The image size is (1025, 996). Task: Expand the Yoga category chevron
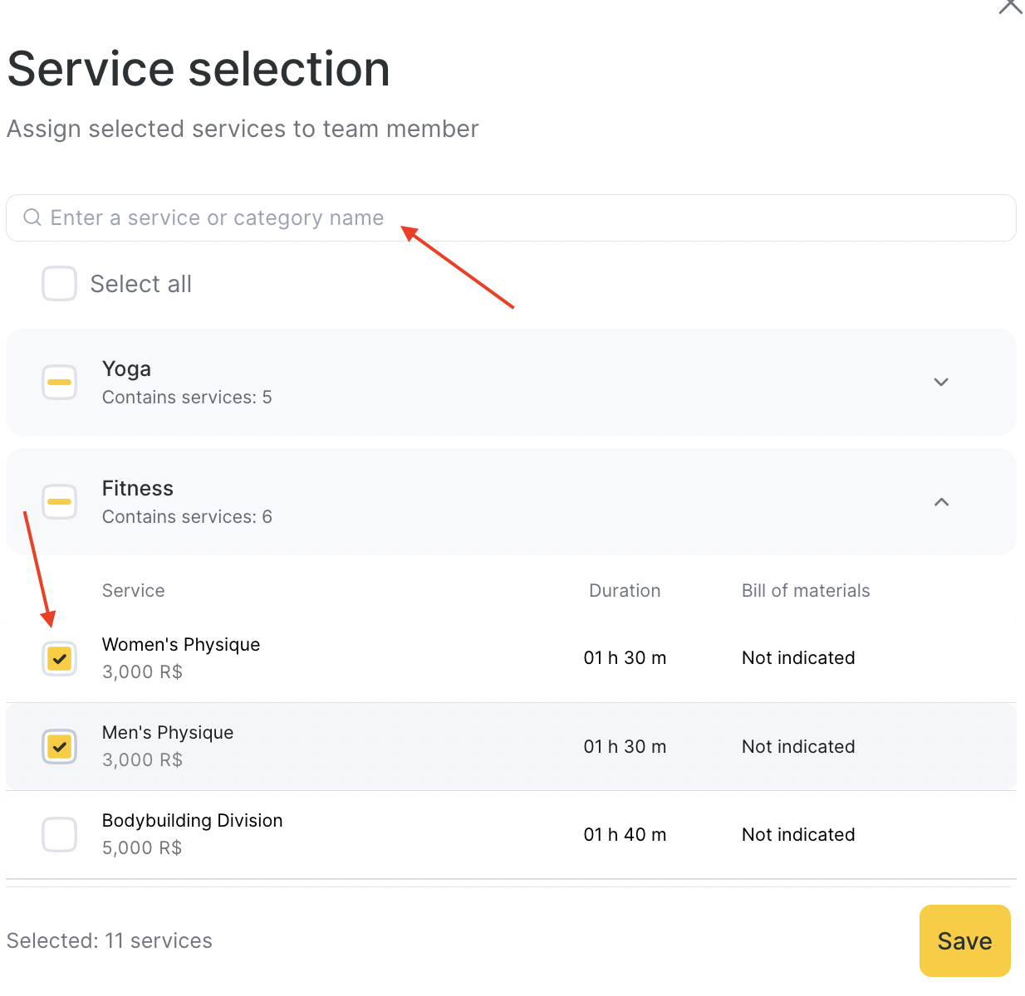click(941, 383)
